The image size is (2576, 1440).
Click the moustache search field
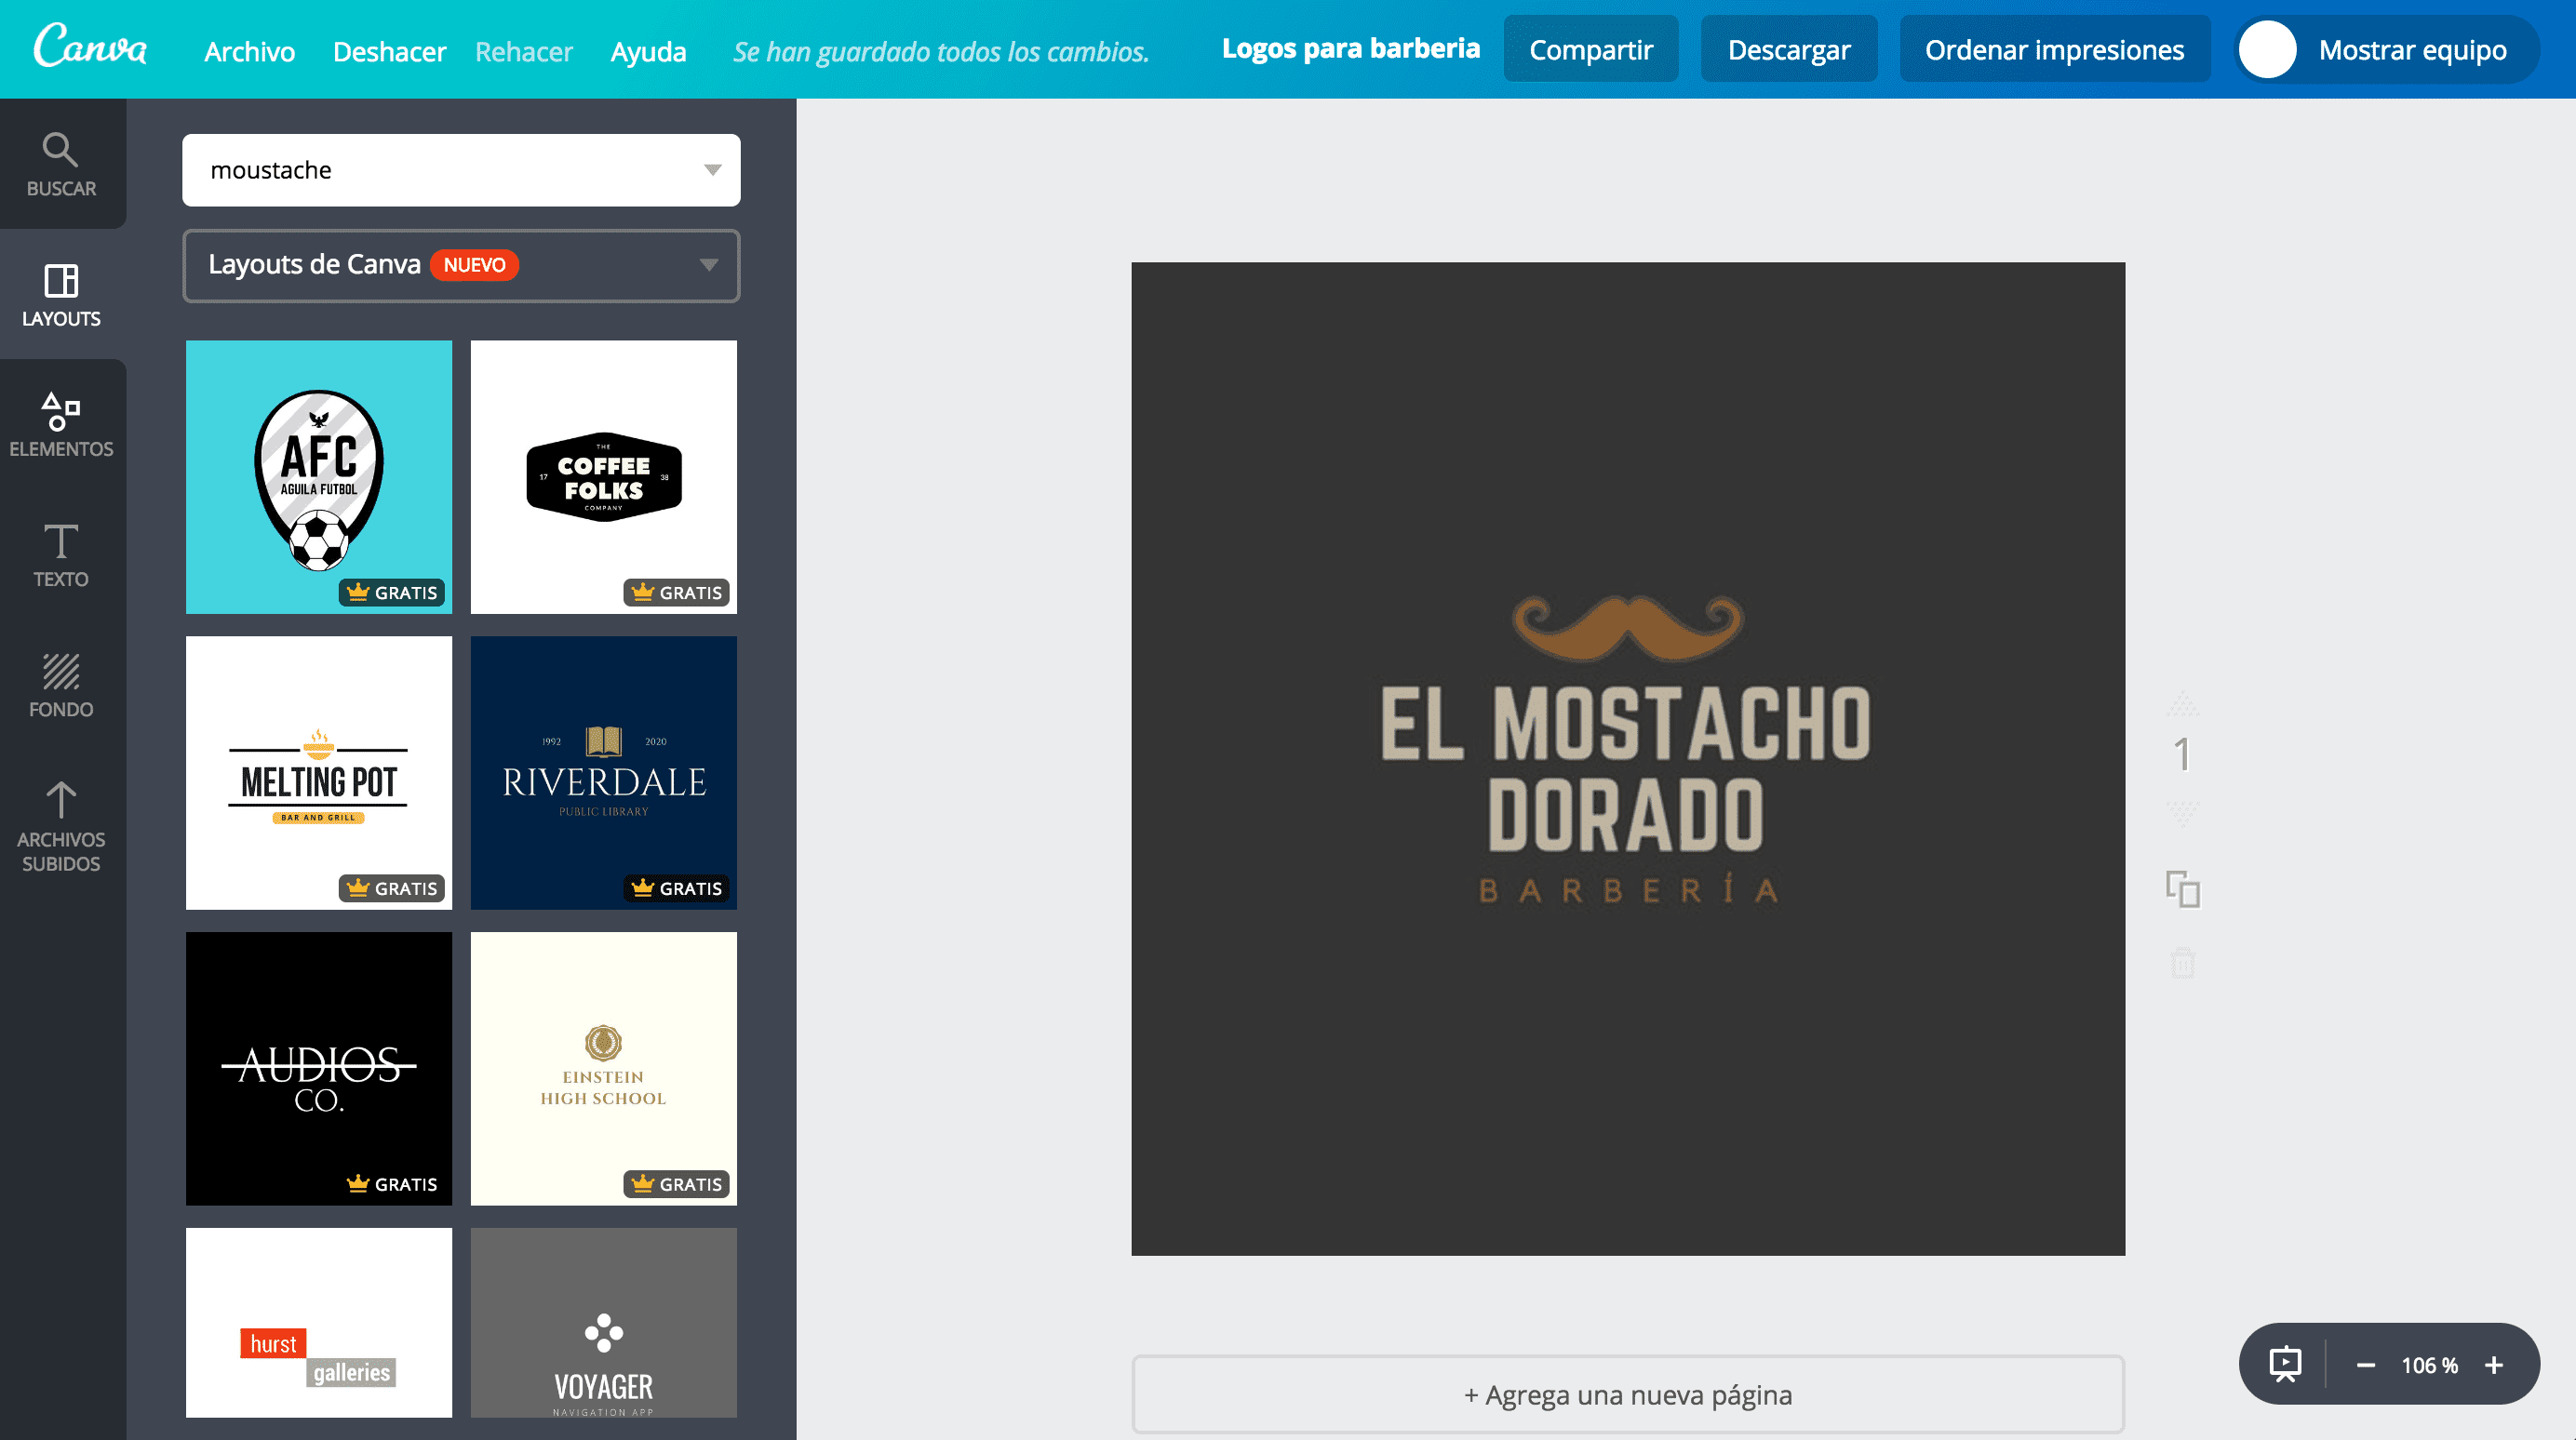click(x=461, y=170)
